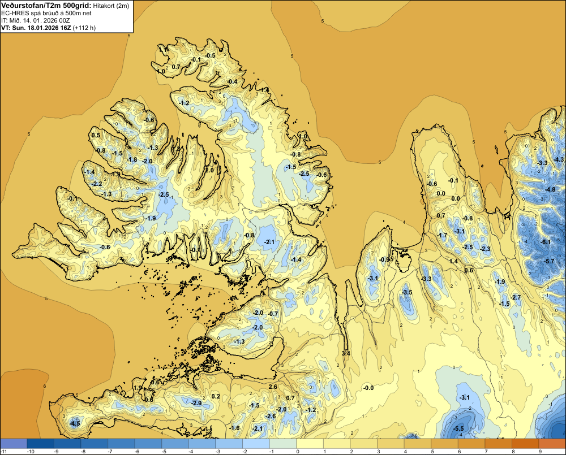
Task: Click the "EC-HRES spá brúuð á 500m net" line
Action: 46,13
